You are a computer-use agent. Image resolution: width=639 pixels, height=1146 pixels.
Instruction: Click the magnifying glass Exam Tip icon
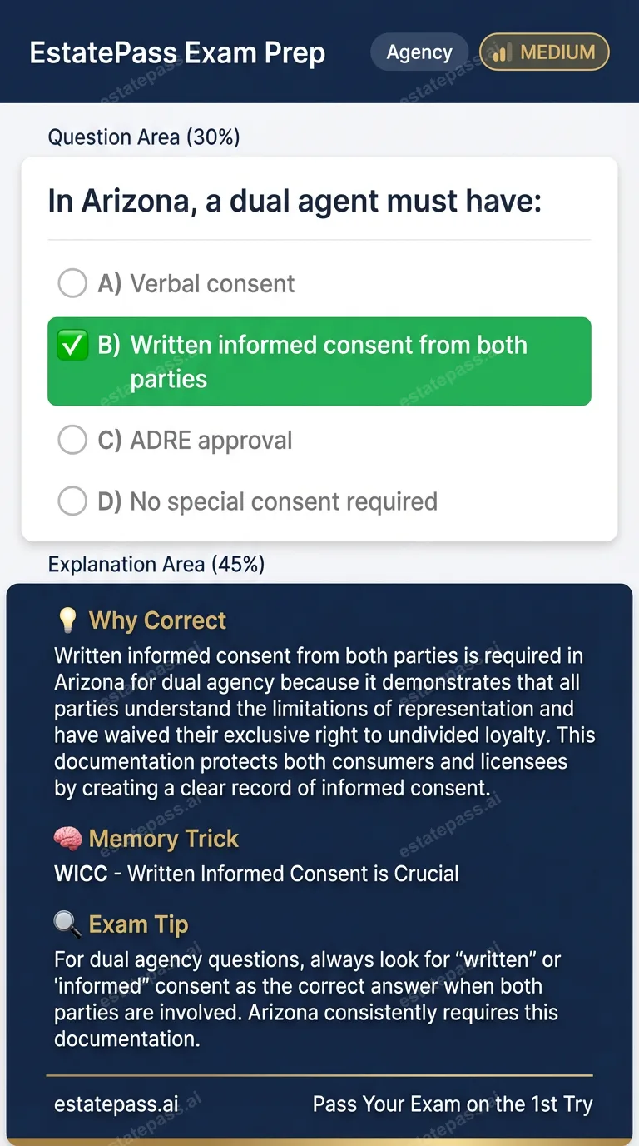coord(67,924)
